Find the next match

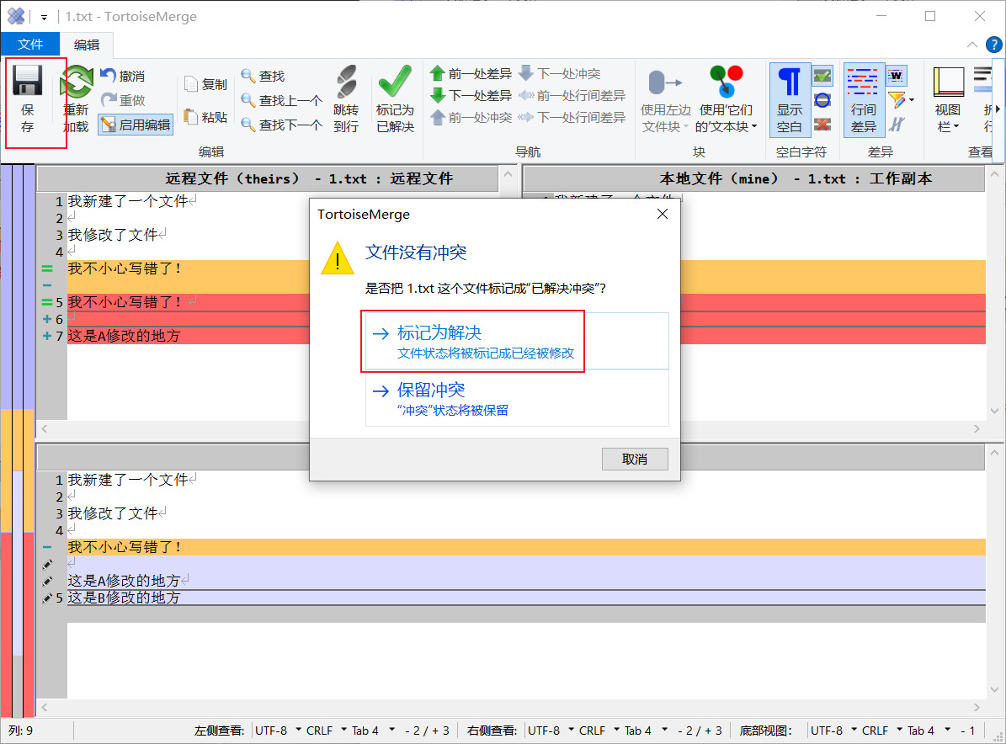tap(282, 125)
